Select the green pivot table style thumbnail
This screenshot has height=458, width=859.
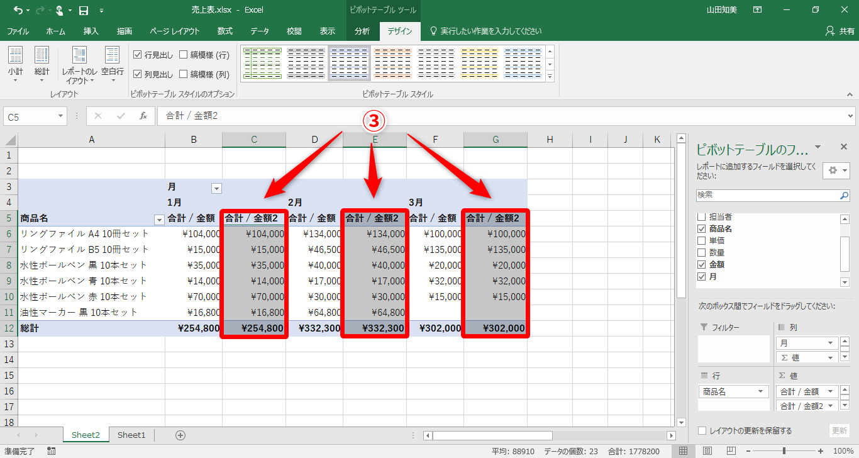click(262, 64)
